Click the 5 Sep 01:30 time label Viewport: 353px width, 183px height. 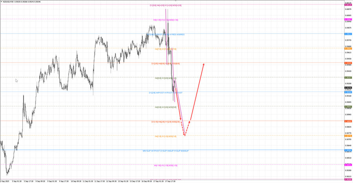click(17, 181)
